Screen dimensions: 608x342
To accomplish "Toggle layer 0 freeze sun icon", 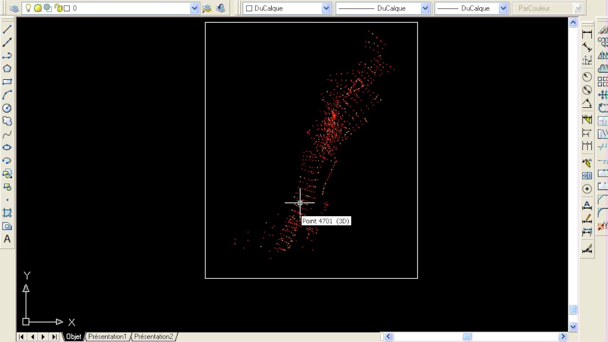I will pyautogui.click(x=38, y=8).
